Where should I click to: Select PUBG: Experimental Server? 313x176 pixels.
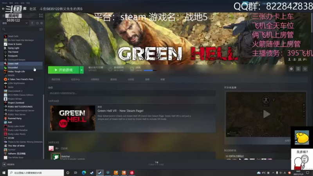tap(22, 111)
